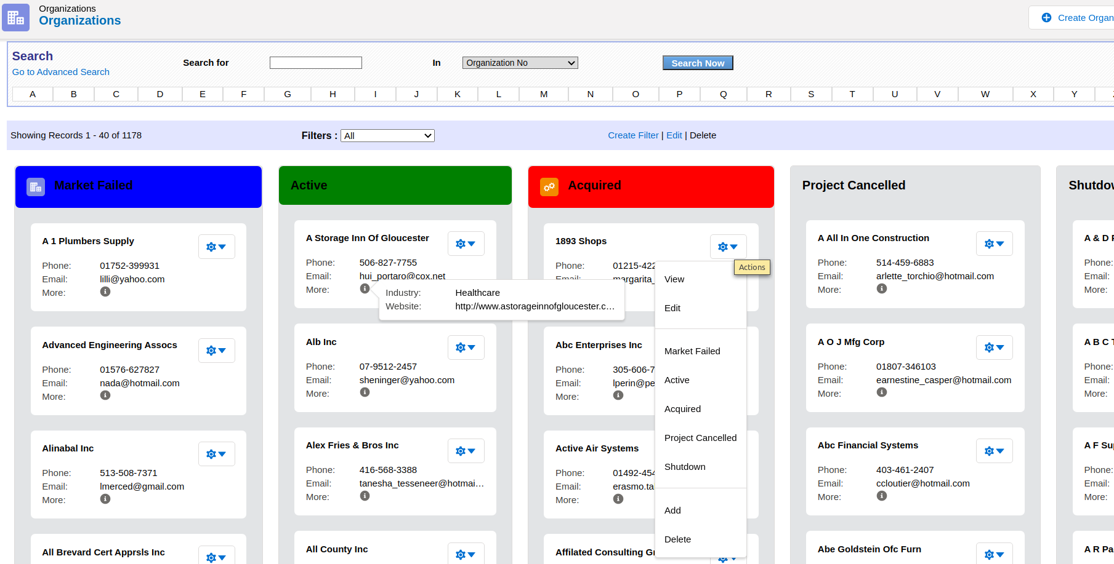The height and width of the screenshot is (564, 1114).
Task: Open actions gear for All County Inc
Action: (466, 554)
